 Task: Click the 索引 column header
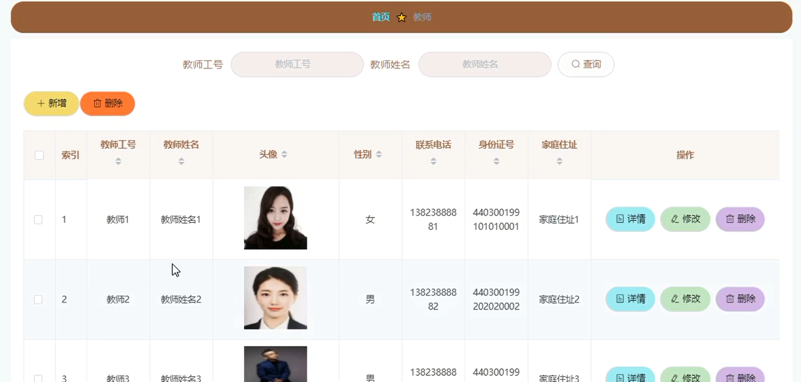pos(71,155)
